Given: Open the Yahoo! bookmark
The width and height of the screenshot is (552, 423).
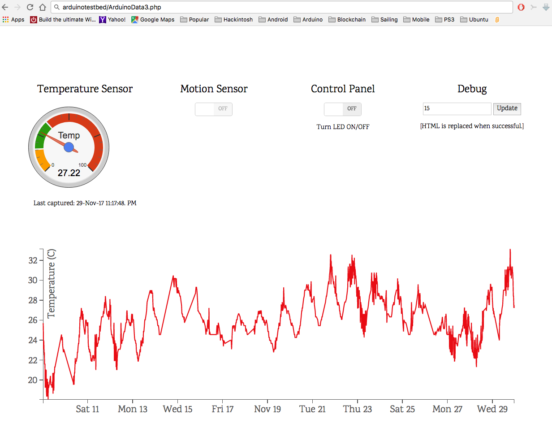Looking at the screenshot, I should coord(112,20).
